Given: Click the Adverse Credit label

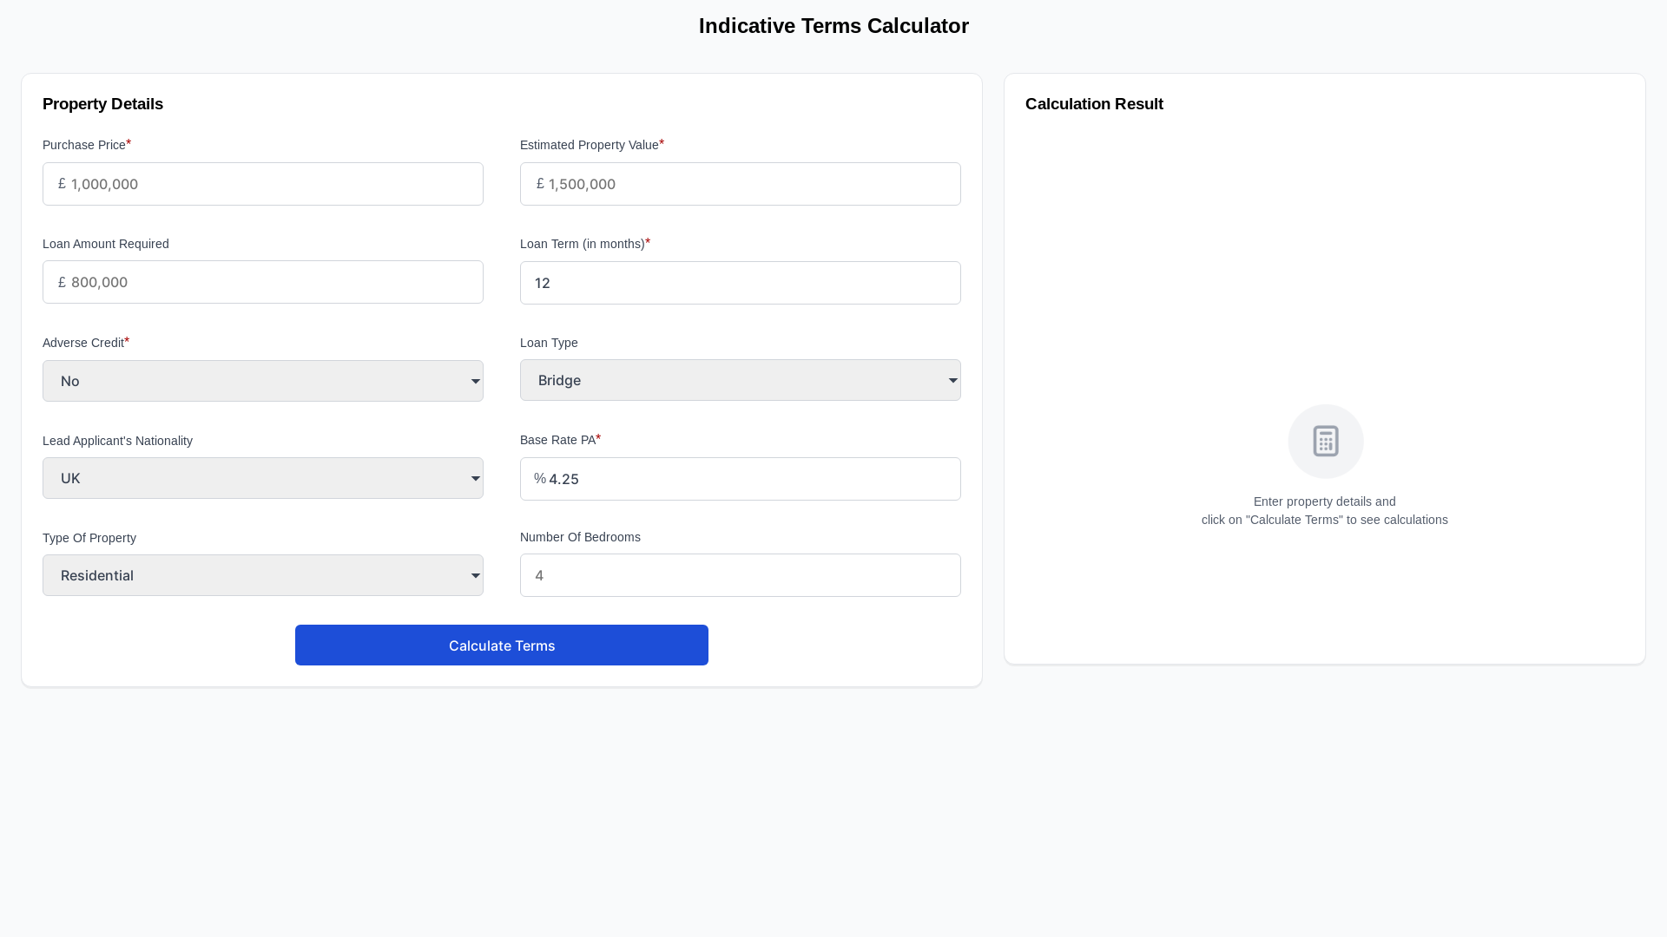Looking at the screenshot, I should click(x=83, y=343).
